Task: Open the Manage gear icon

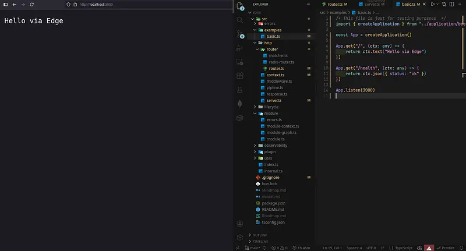Action: [x=239, y=238]
